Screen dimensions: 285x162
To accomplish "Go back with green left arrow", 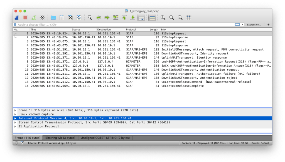I will 98,17.
